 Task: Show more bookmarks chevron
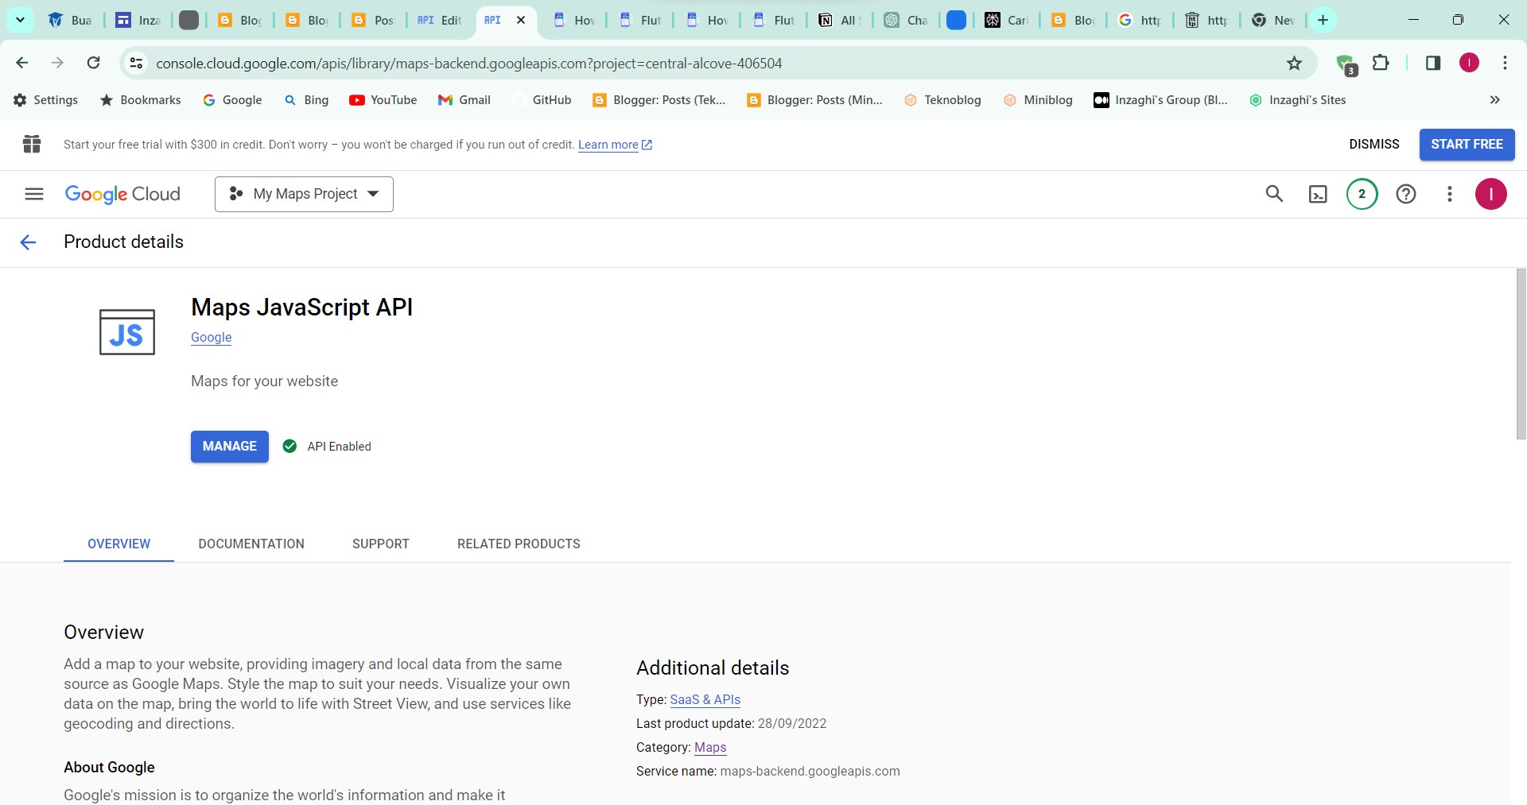[x=1495, y=100]
